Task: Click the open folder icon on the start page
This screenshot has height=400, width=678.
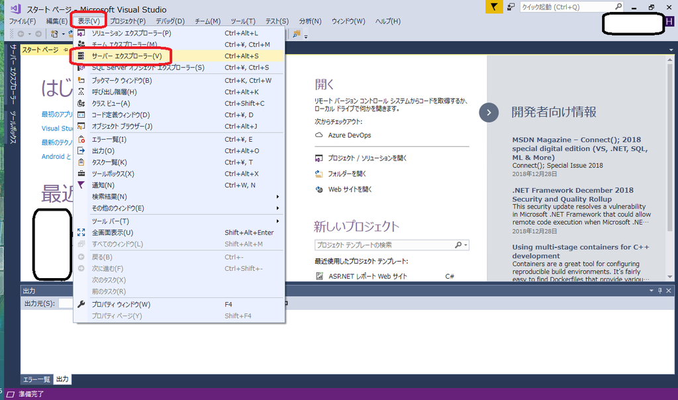Action: pos(318,174)
